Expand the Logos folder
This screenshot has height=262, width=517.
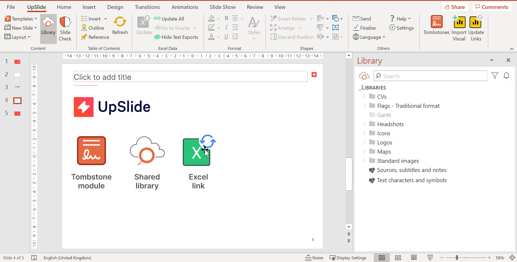[364, 142]
